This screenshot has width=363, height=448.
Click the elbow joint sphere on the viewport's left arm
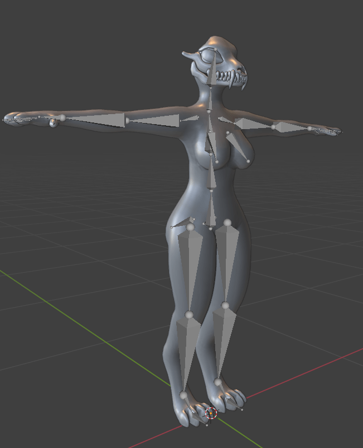[x=127, y=120]
